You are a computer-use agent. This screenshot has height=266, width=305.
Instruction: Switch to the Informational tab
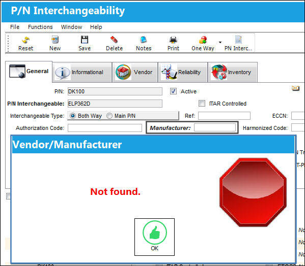[x=82, y=72]
